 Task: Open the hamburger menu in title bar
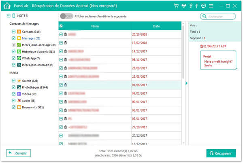tap(211, 6)
